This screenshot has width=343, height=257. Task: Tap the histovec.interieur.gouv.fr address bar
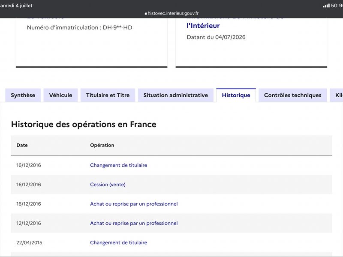[171, 13]
